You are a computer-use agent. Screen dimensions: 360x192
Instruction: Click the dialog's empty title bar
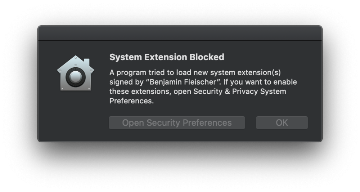click(x=180, y=33)
